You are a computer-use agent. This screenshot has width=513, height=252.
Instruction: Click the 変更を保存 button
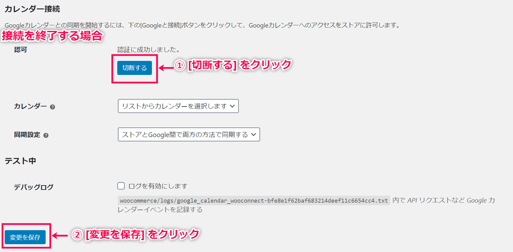[25, 237]
